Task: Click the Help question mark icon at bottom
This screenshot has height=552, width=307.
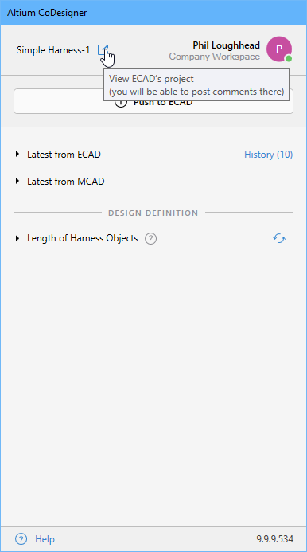Action: pos(21,538)
